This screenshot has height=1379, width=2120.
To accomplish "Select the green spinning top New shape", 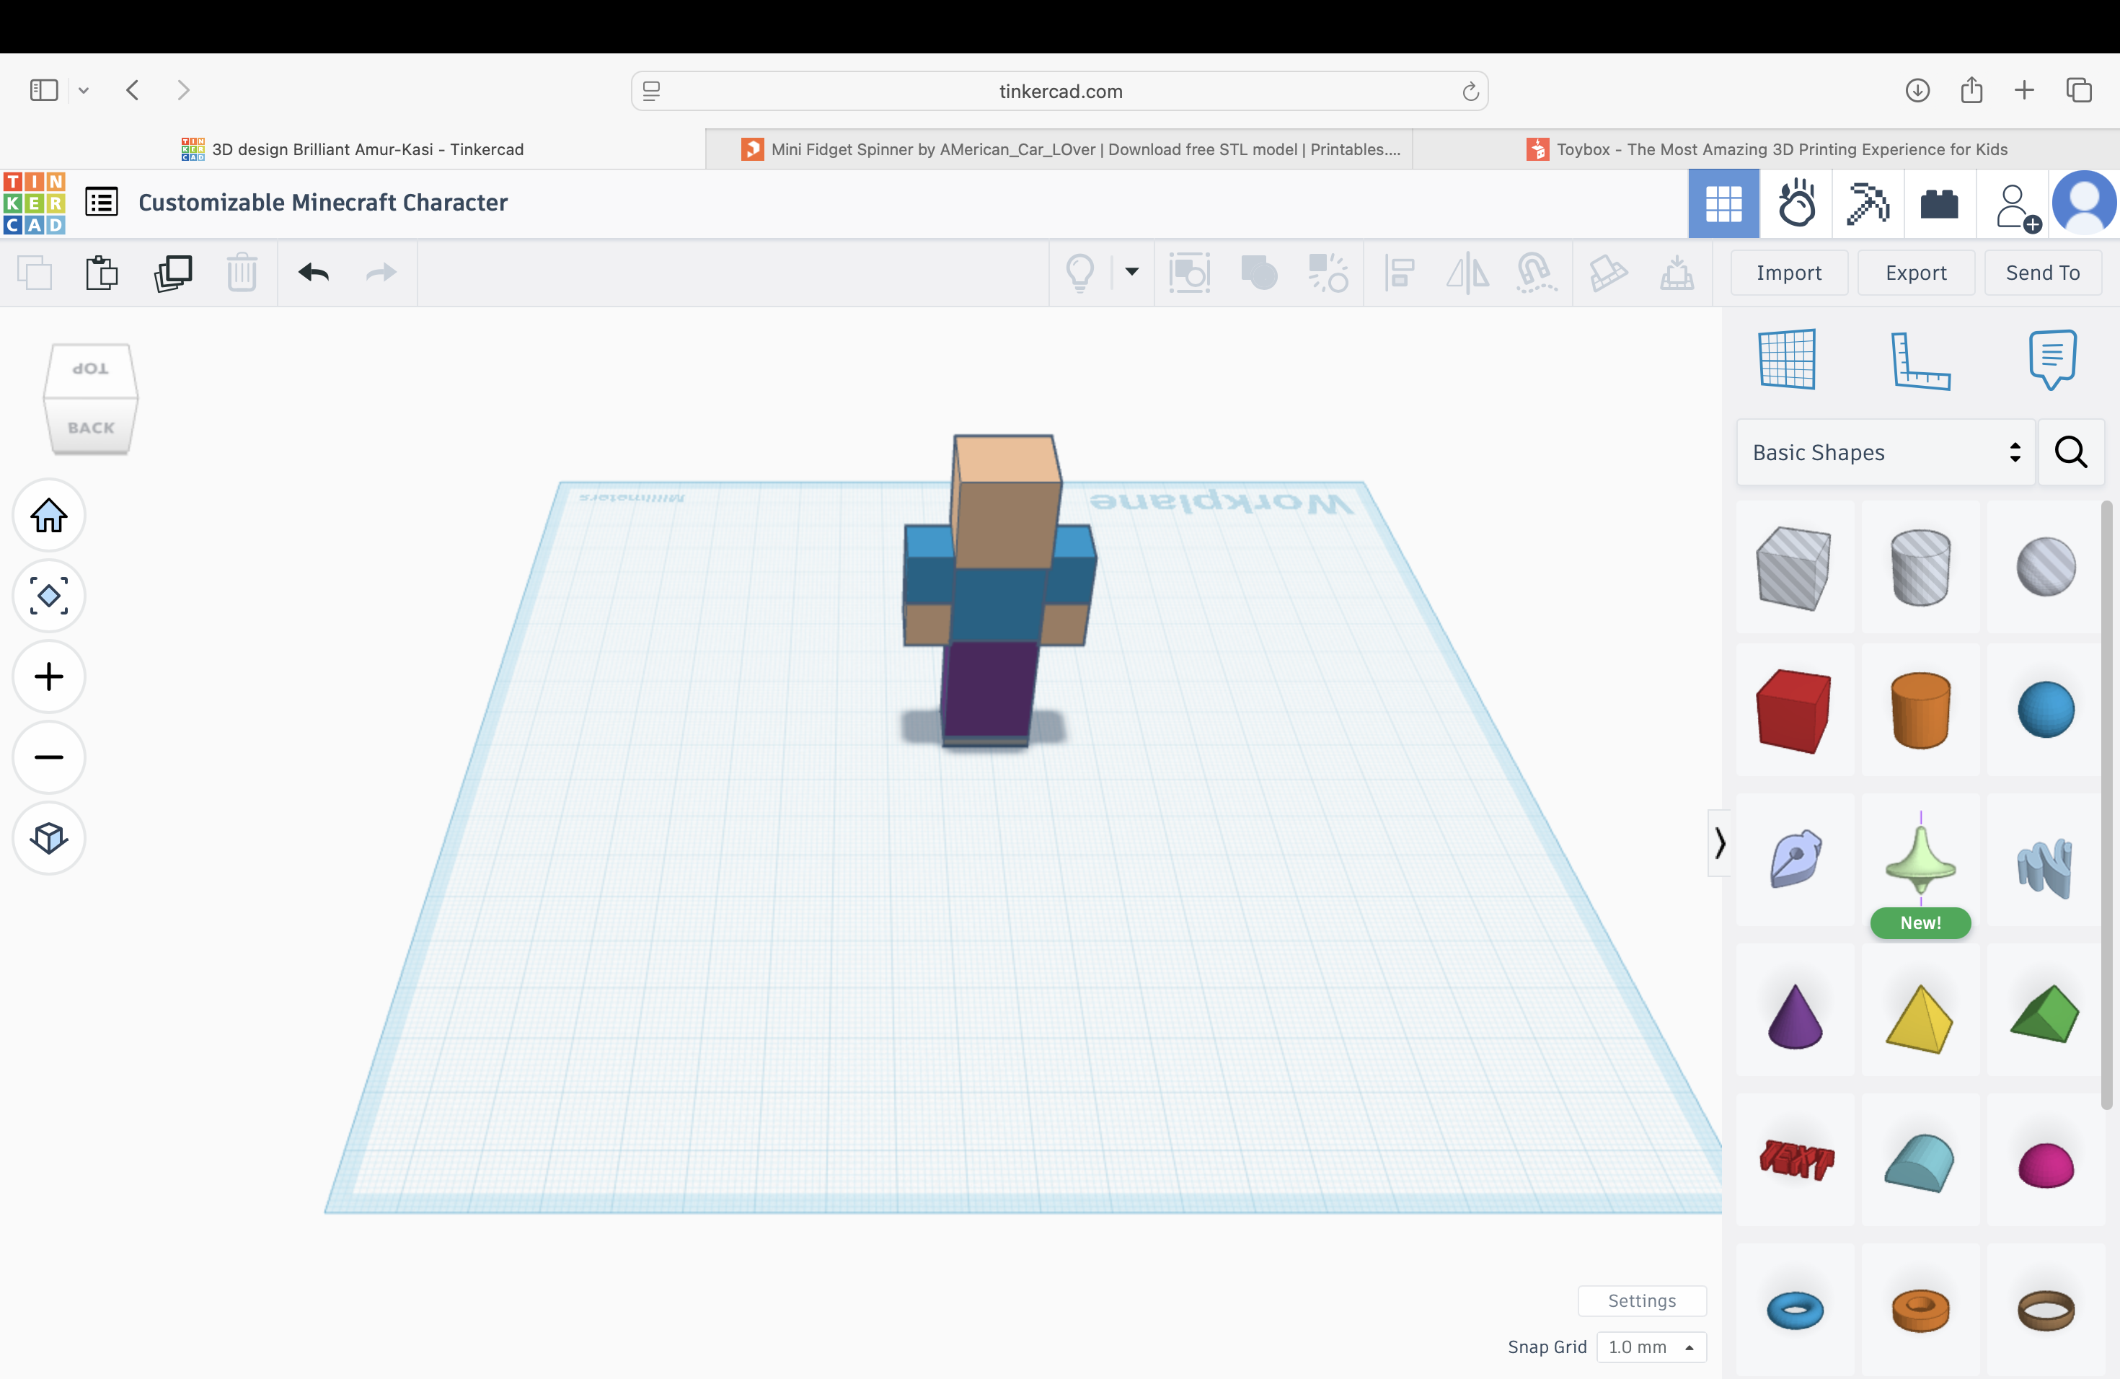I will pyautogui.click(x=1920, y=860).
